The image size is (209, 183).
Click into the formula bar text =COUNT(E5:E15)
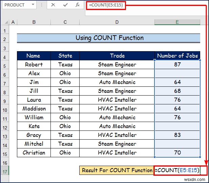click(106, 5)
